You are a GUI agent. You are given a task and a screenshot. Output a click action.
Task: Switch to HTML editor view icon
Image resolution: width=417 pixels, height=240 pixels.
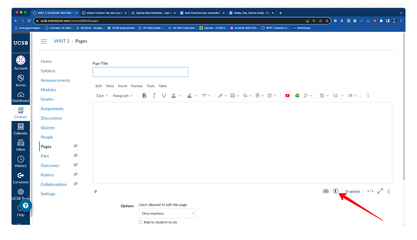[x=370, y=191]
